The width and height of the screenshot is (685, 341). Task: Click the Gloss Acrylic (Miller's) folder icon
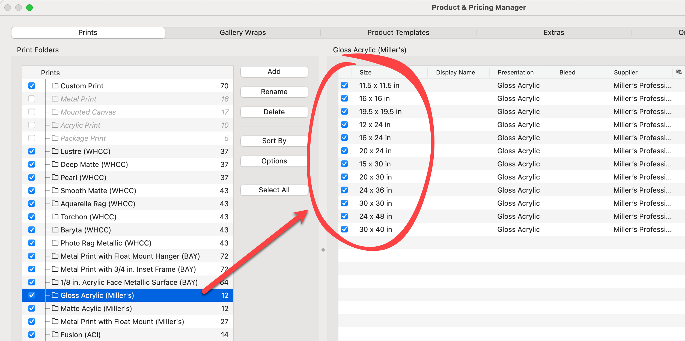[55, 295]
